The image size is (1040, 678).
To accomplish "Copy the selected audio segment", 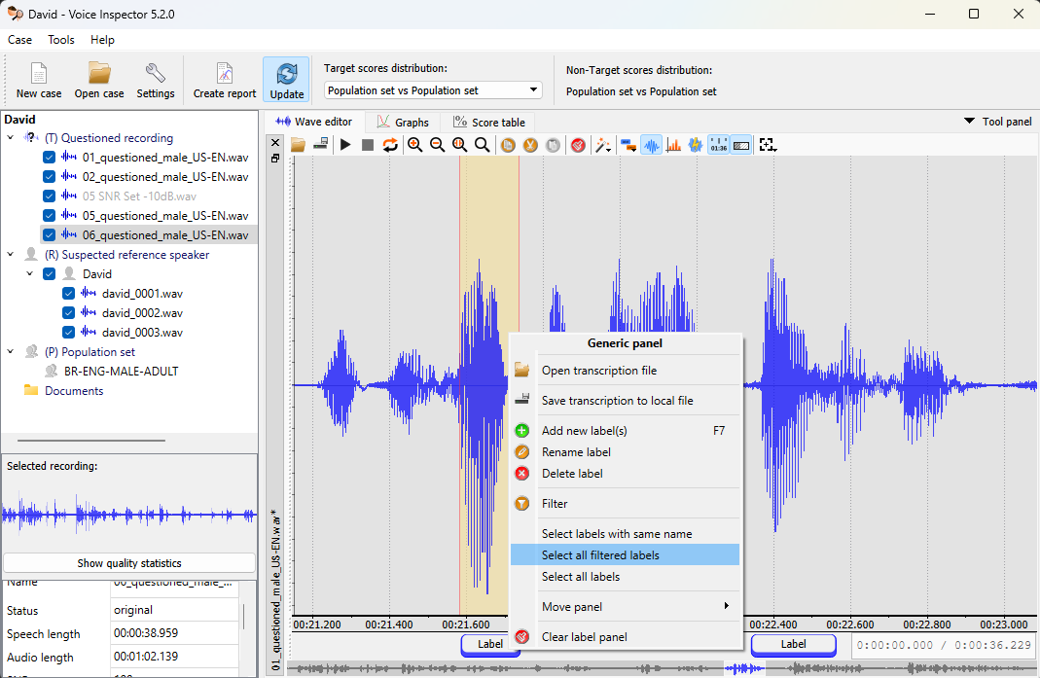I will 508,145.
